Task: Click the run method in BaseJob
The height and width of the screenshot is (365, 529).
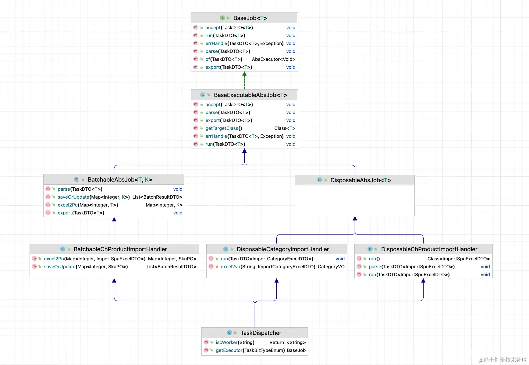Action: pos(225,35)
